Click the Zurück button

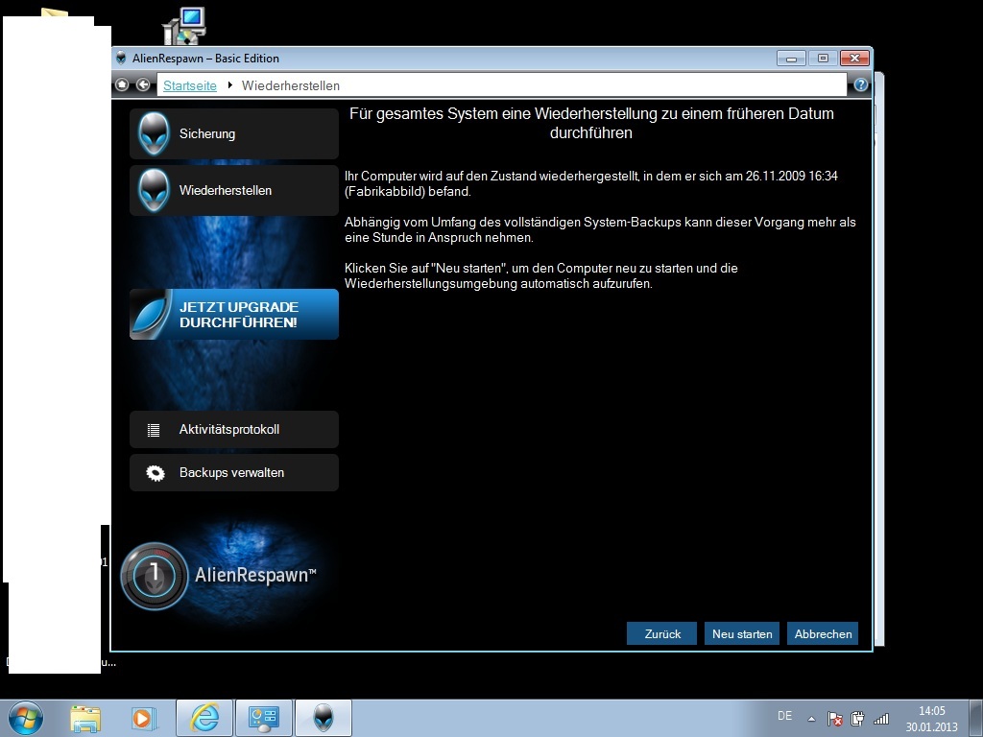coord(662,633)
